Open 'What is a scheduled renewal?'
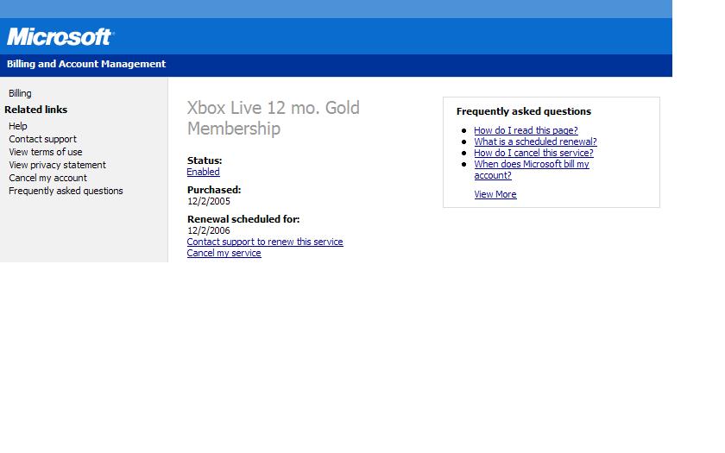Image resolution: width=725 pixels, height=453 pixels. point(535,142)
